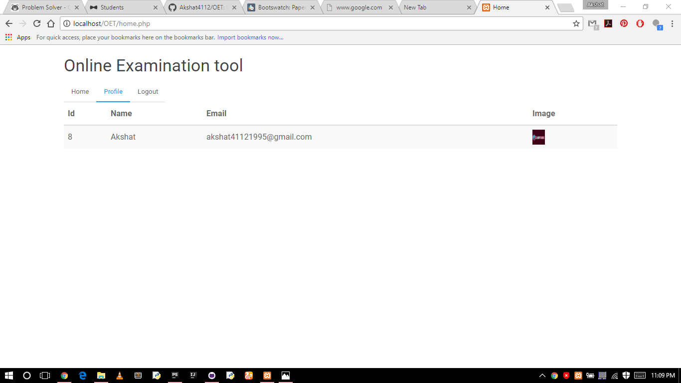This screenshot has height=383, width=681.
Task: Bookmark this page with the star
Action: coord(576,23)
